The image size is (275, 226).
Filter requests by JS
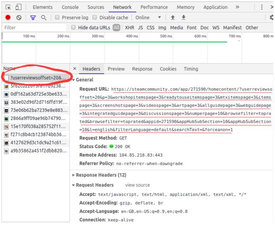click(141, 27)
